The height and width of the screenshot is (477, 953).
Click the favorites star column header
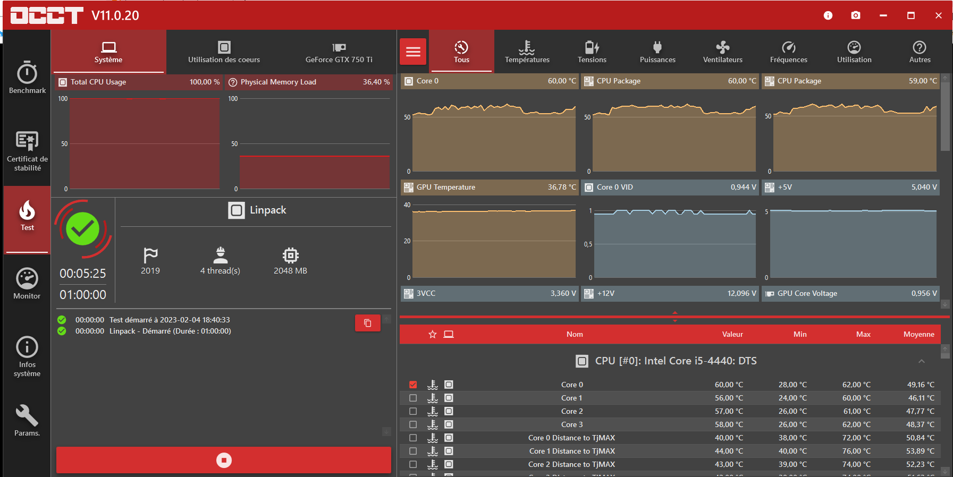432,334
